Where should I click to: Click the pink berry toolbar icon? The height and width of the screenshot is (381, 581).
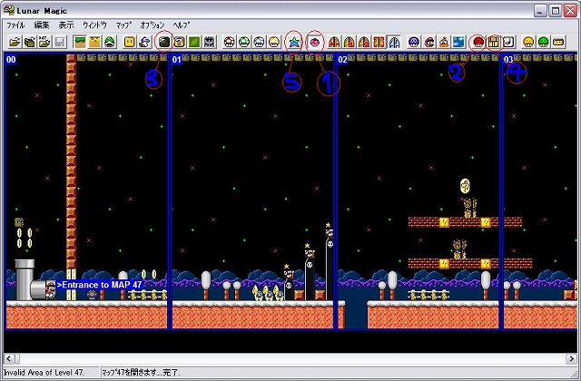coord(315,43)
